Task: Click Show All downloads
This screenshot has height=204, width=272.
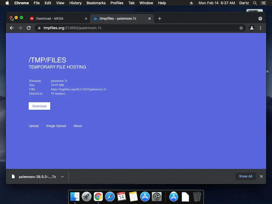Action: pyautogui.click(x=246, y=176)
